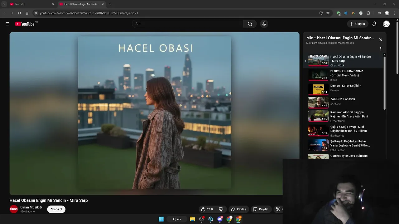Screen dimensions: 399x224
Task: Play Çağla & Doğu Swag - Seni Düşündüm
Action: 343,131
